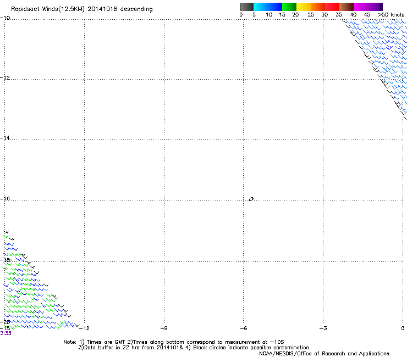Click the green 15-20 knots color band
This screenshot has height=357, width=407.
pyautogui.click(x=289, y=7)
